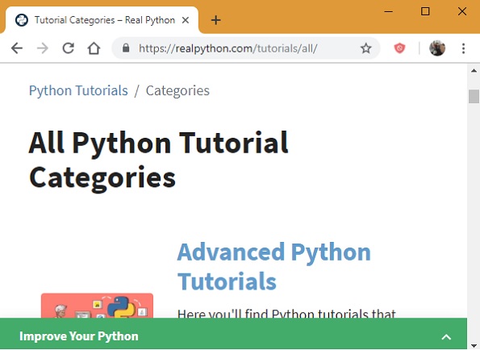480x350 pixels.
Task: Reload the current page
Action: pyautogui.click(x=69, y=48)
